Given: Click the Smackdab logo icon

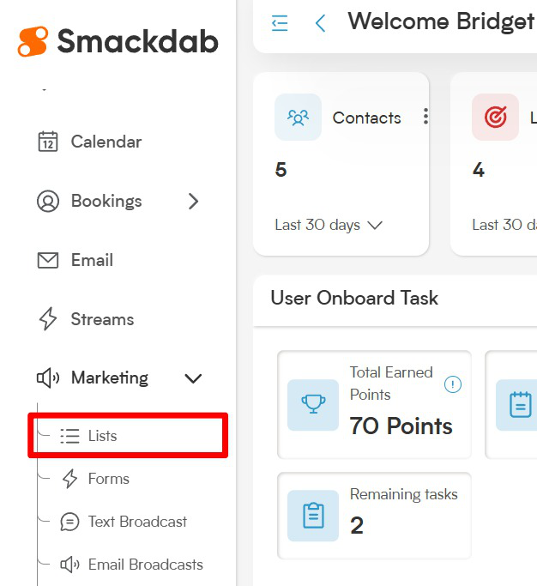Looking at the screenshot, I should 33,41.
